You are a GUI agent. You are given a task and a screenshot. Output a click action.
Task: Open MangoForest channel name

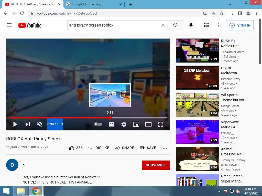point(230,106)
